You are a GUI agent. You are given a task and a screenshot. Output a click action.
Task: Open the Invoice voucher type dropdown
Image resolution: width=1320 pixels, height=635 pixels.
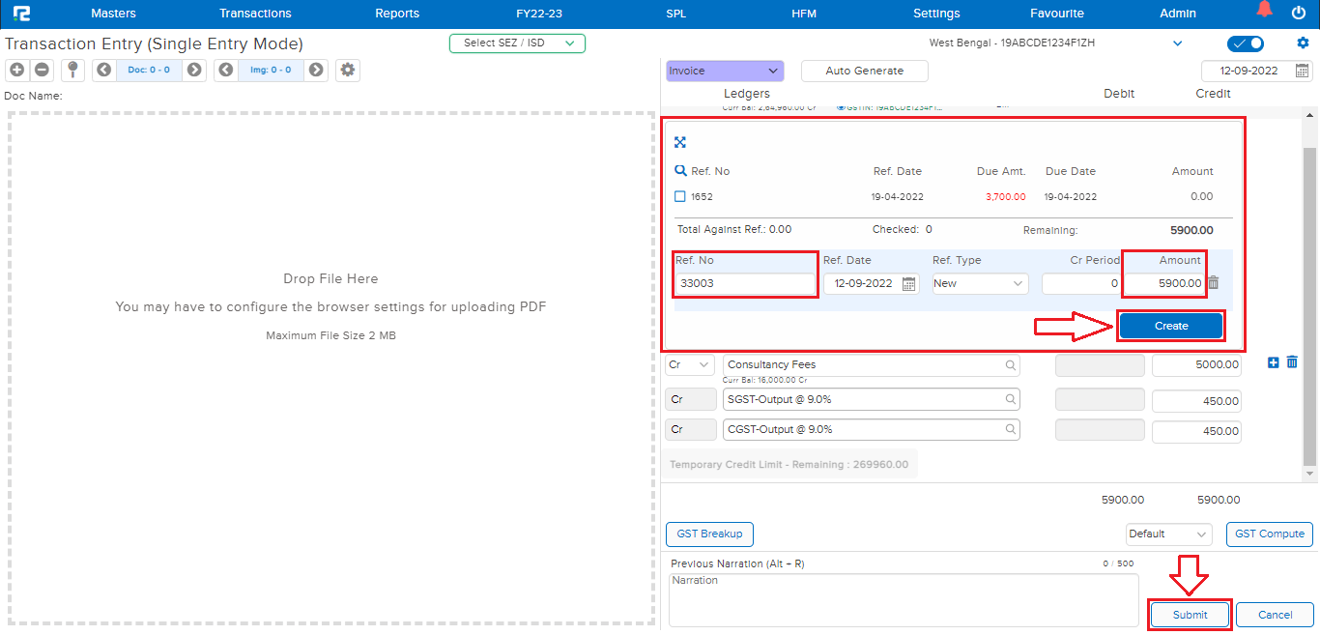tap(724, 71)
